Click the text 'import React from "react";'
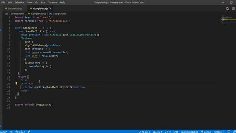 33,17
